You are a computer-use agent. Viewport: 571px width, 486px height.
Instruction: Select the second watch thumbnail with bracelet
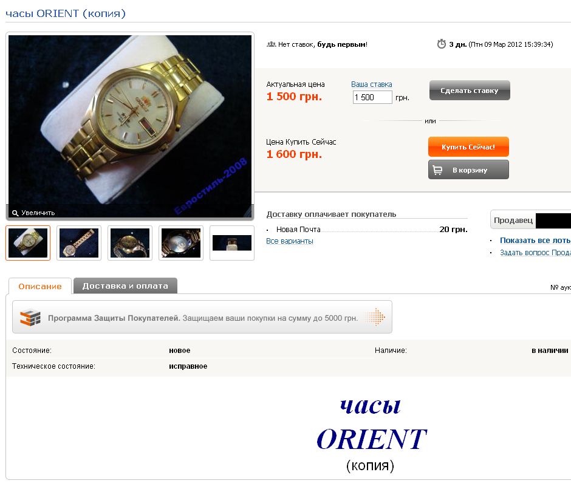pyautogui.click(x=79, y=243)
